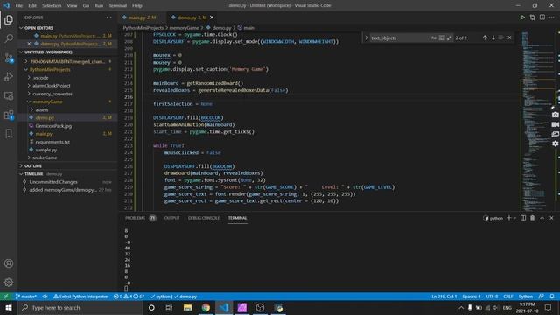Image resolution: width=560 pixels, height=315 pixels.
Task: Click the gear icon at right edge overlay
Action: click(x=555, y=143)
